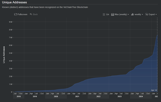
Task: Click the list lines icon beside Lin
Action: coord(104,15)
